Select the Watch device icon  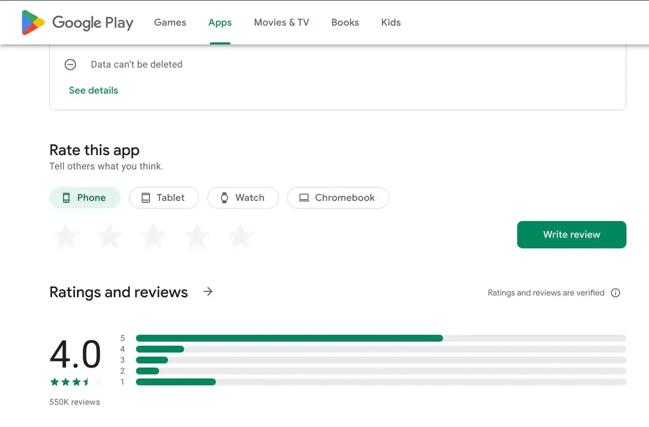[224, 198]
